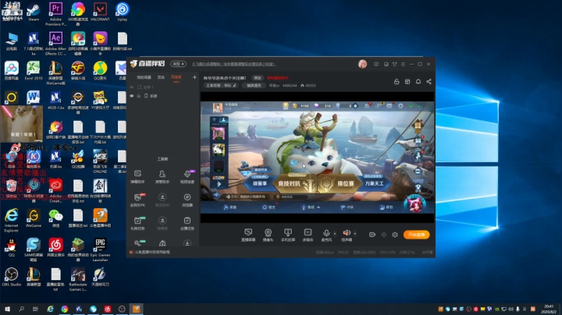Select 微赛事 in the game preview
Image resolution: width=562 pixels, height=315 pixels.
260,183
